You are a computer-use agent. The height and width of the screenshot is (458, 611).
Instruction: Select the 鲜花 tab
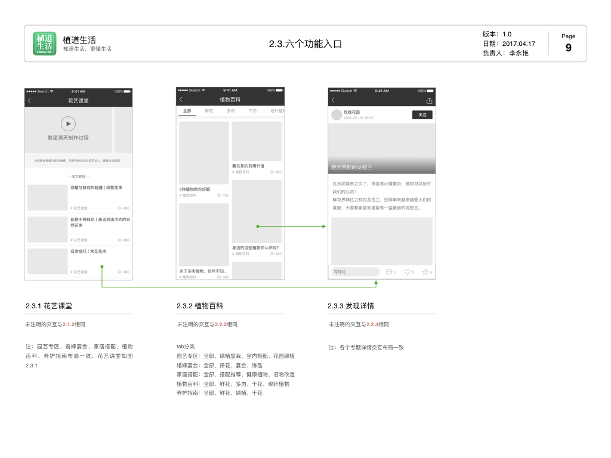click(x=209, y=111)
